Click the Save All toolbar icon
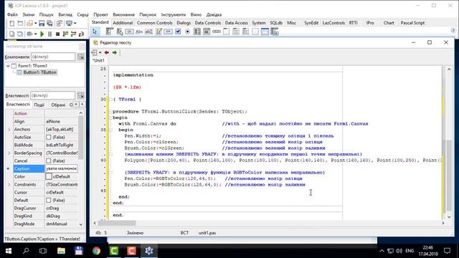The height and width of the screenshot is (258, 459). (x=49, y=24)
